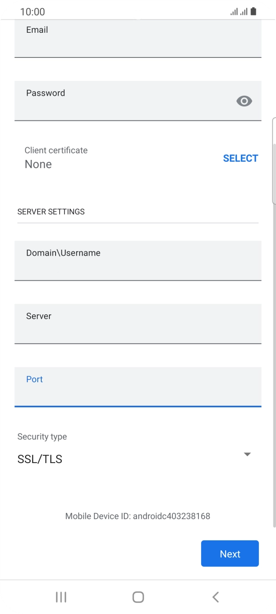This screenshot has width=276, height=614.
Task: Toggle password visibility with the eye icon
Action: (244, 101)
